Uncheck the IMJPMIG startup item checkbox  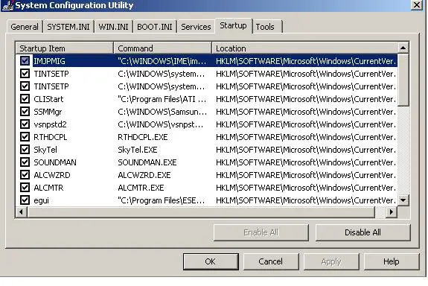click(25, 60)
